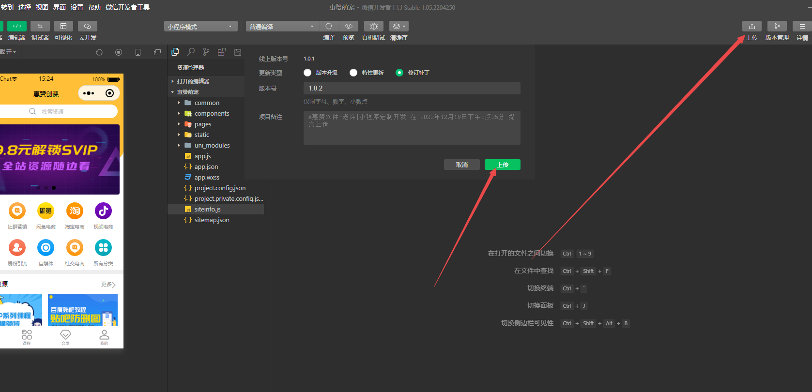Open the 帮助 menu
The width and height of the screenshot is (812, 392).
94,7
